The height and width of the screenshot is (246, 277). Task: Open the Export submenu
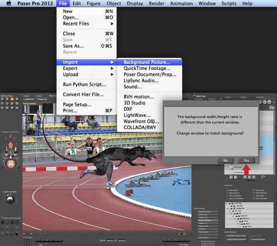point(87,68)
